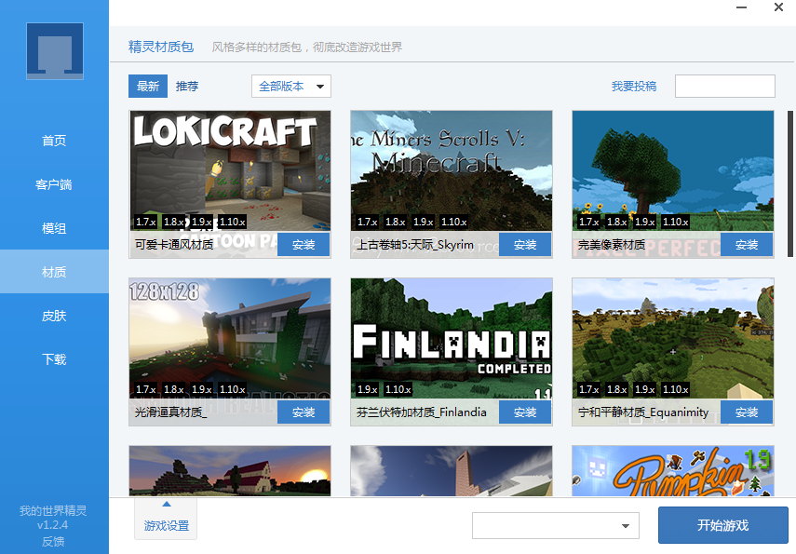Focus the search box beside 我要投稿
The image size is (796, 554).
(x=725, y=87)
